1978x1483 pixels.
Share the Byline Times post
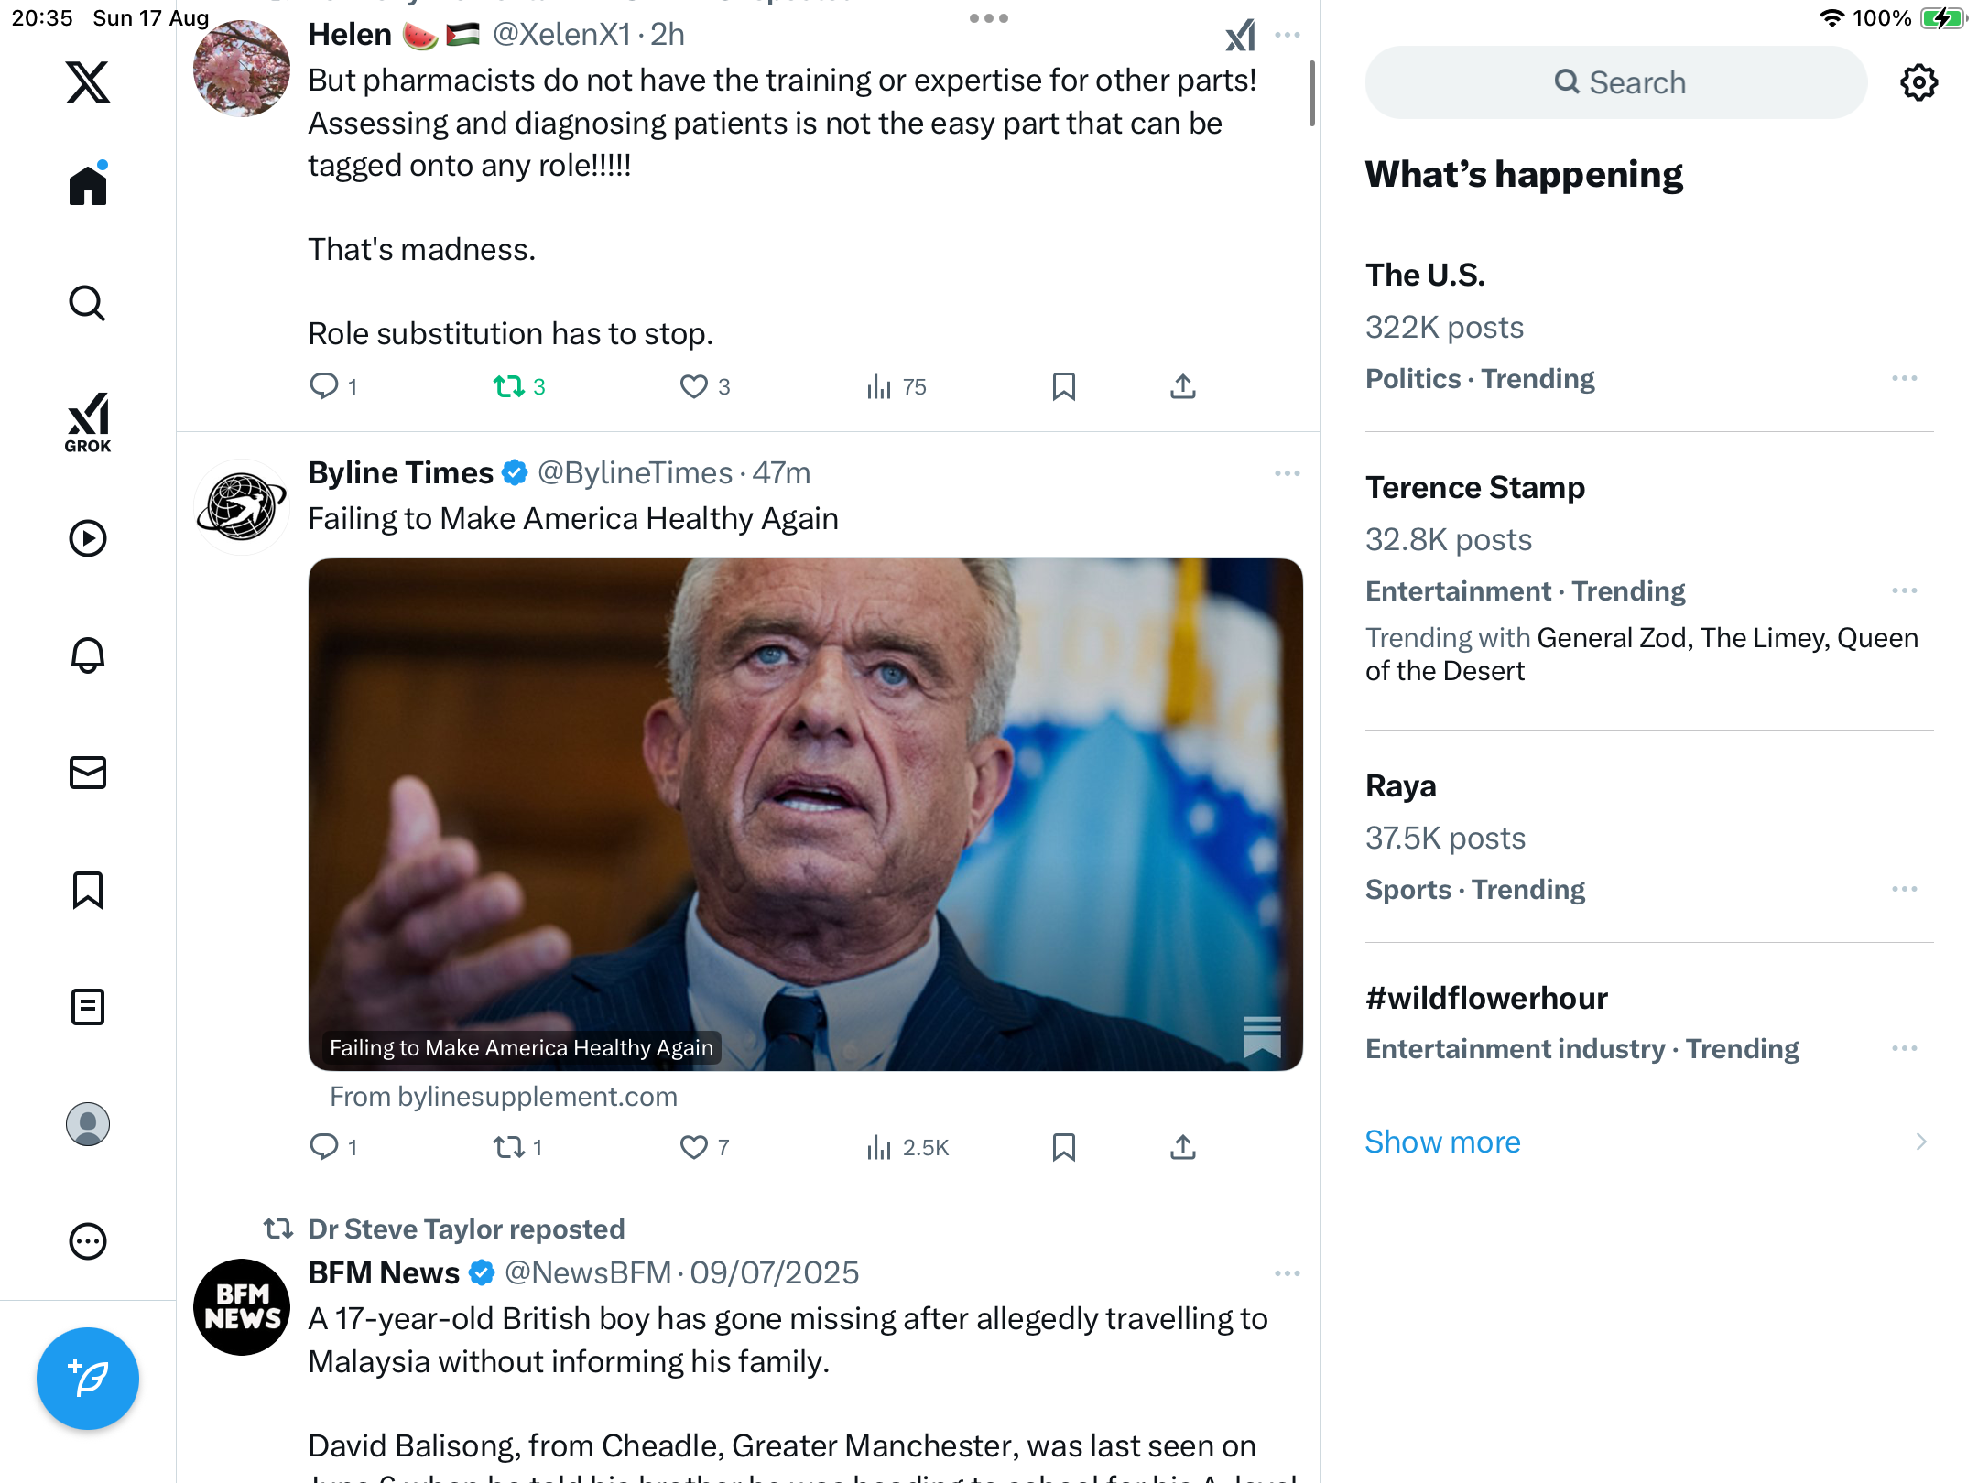pyautogui.click(x=1183, y=1147)
